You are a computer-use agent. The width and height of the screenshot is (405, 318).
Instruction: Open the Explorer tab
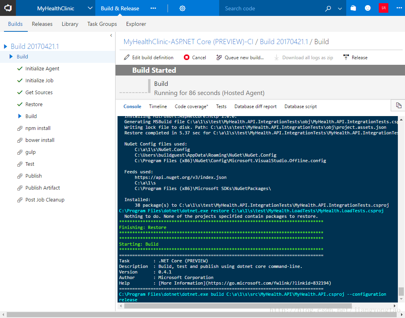(x=136, y=24)
